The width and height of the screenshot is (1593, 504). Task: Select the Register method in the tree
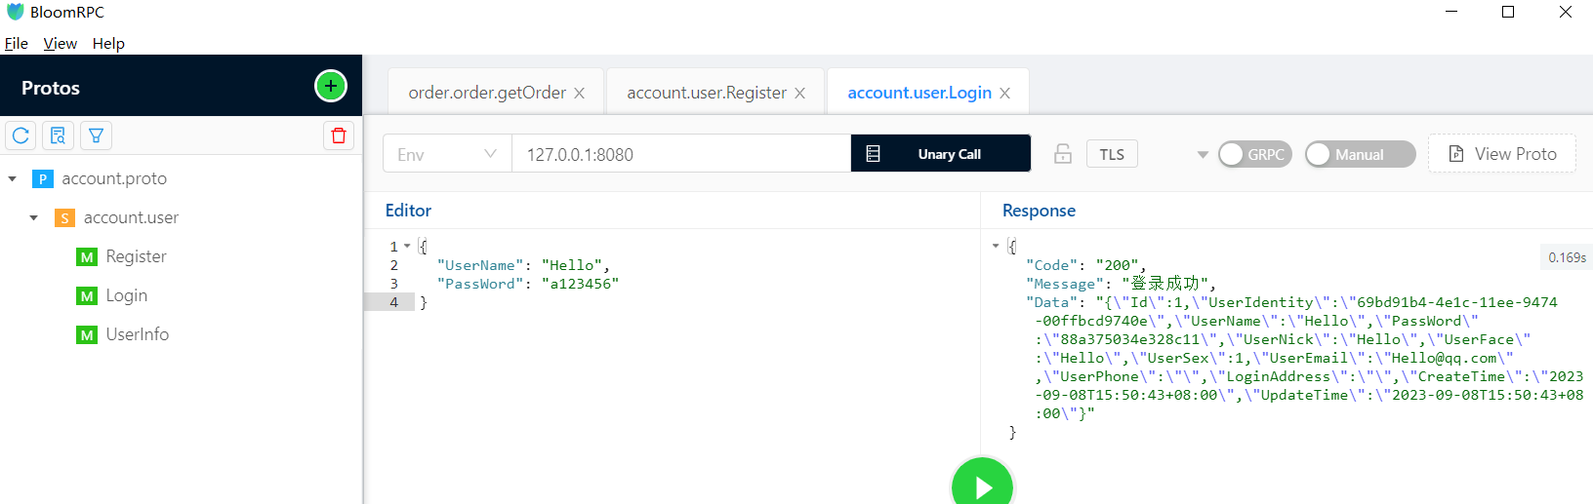click(x=136, y=256)
